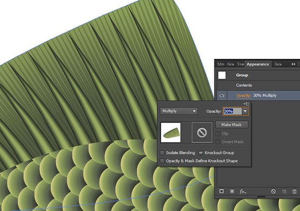
Task: Click the Clear Appearance icon
Action: 273,191
